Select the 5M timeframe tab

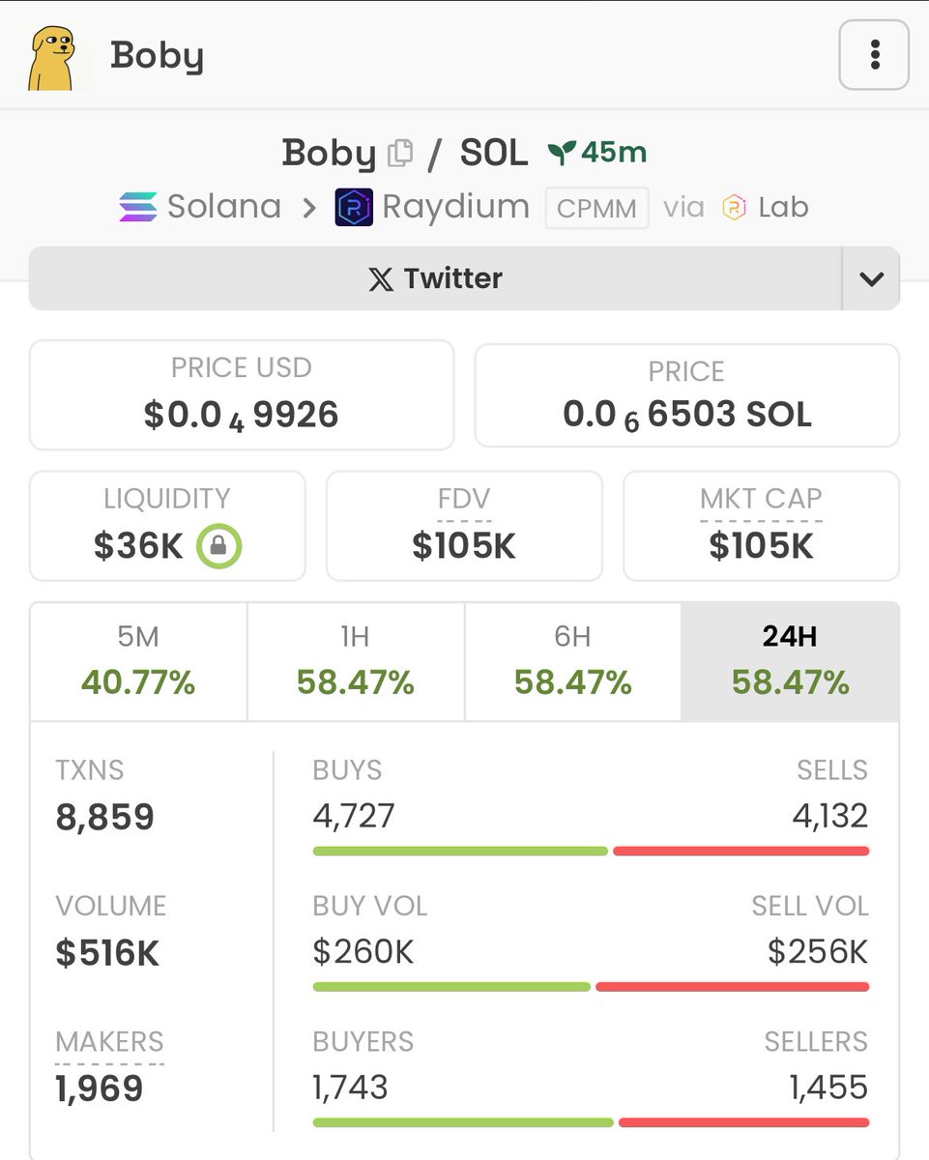(138, 662)
